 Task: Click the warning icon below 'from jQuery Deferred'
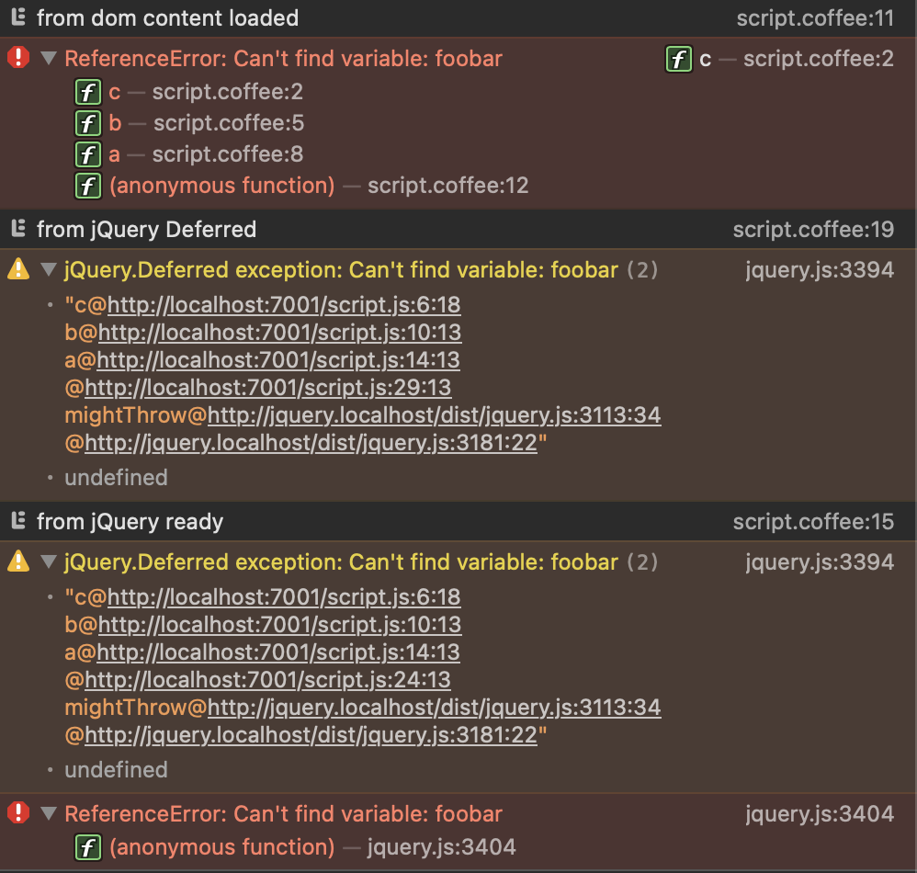18,269
